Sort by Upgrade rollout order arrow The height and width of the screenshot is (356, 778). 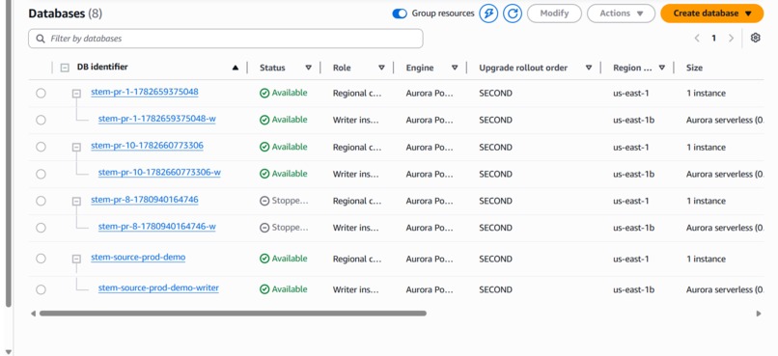(589, 68)
